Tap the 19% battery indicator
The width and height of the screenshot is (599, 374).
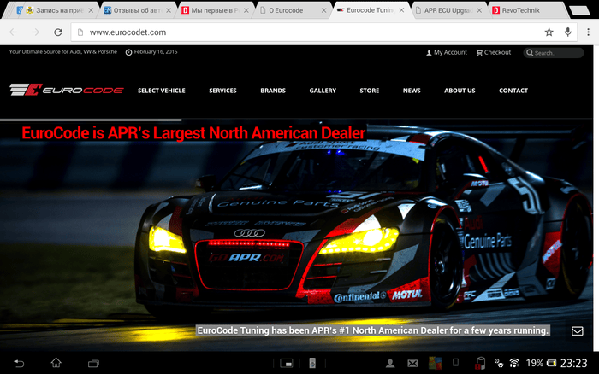pyautogui.click(x=542, y=363)
